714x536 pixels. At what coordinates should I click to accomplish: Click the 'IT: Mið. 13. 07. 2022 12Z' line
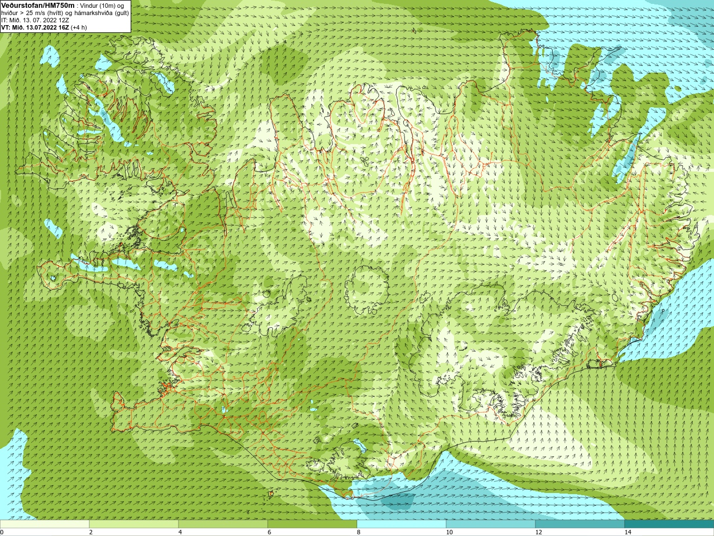click(35, 20)
